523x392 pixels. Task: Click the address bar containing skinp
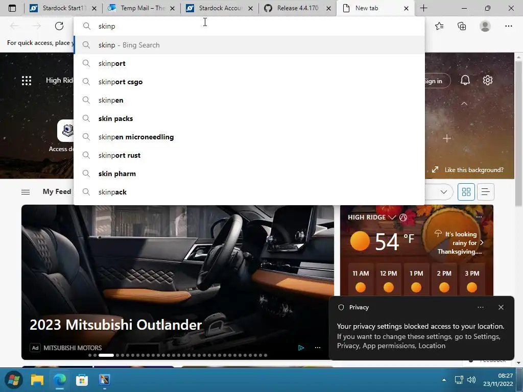click(x=249, y=26)
